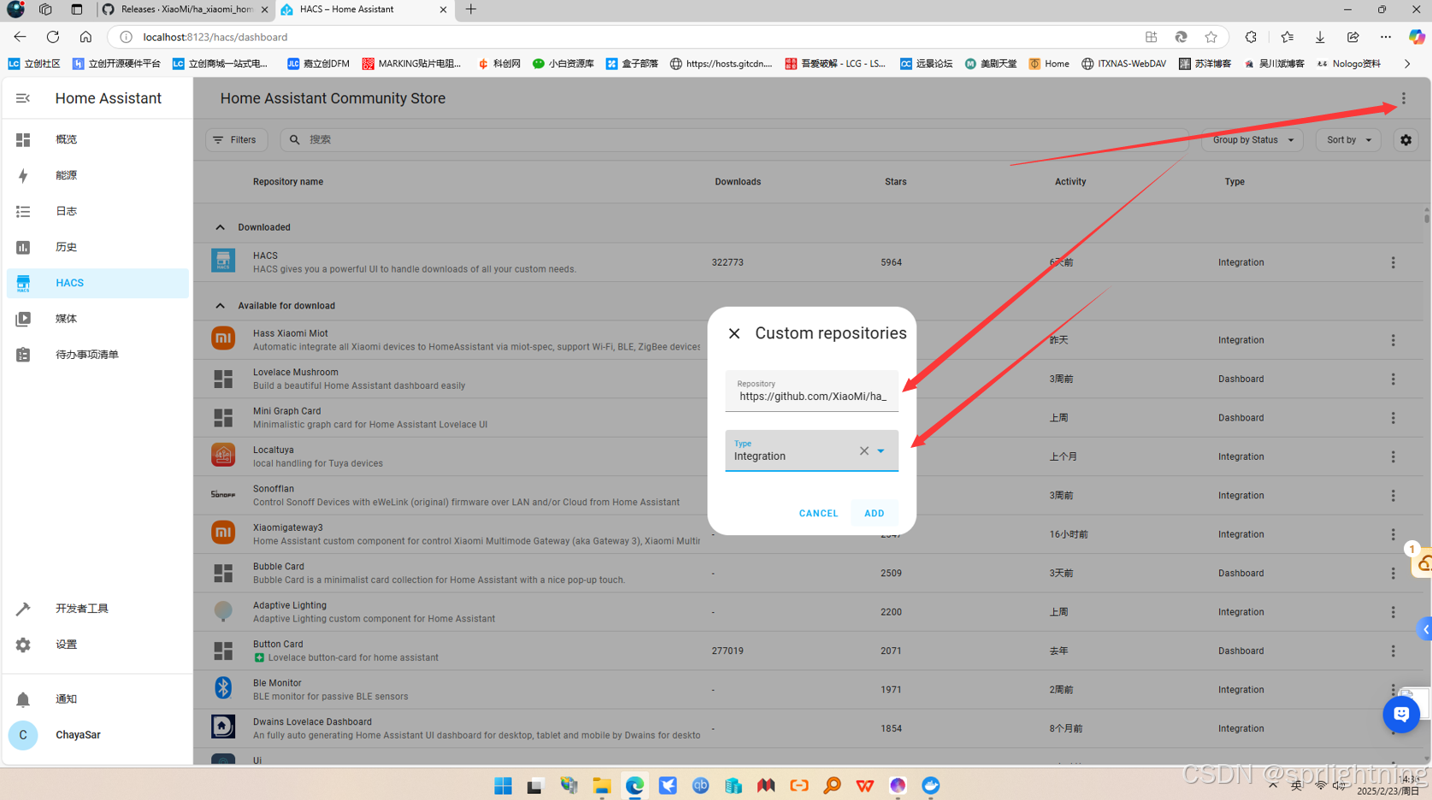Click the search magnifier icon
1432x800 pixels.
(295, 140)
